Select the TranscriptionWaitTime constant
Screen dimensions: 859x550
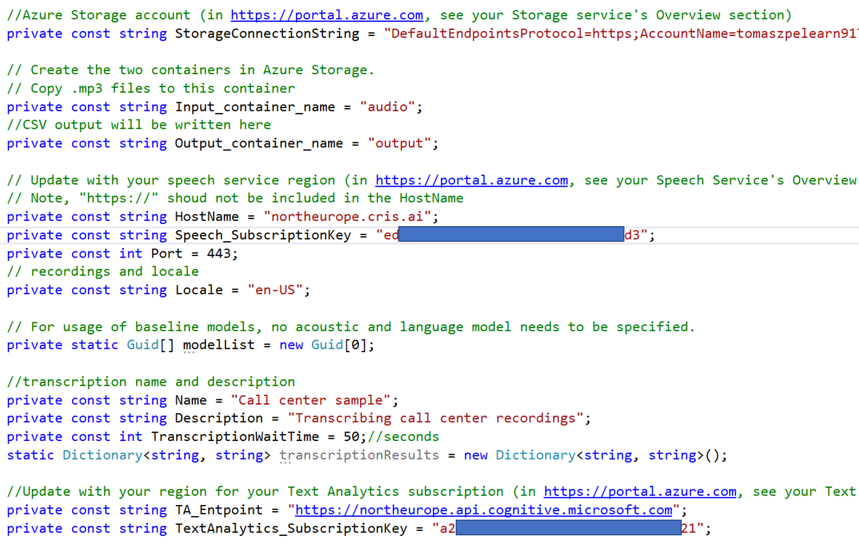click(235, 437)
